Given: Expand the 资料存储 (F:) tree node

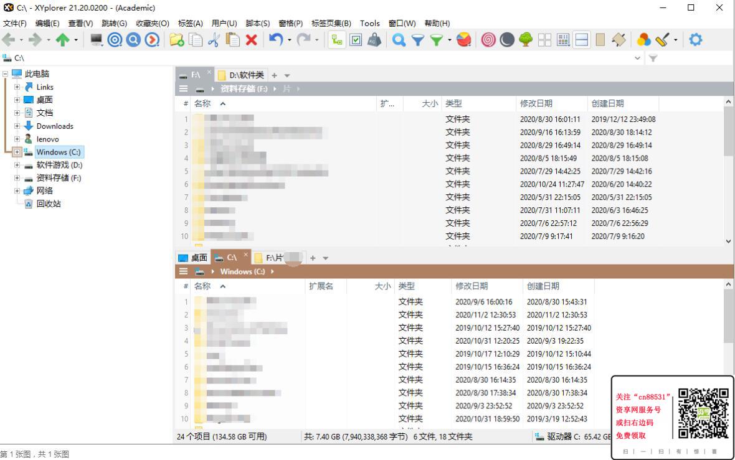Looking at the screenshot, I should coord(17,178).
